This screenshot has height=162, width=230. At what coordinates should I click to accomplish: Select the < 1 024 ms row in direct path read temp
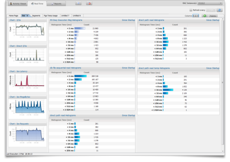coord(178,110)
